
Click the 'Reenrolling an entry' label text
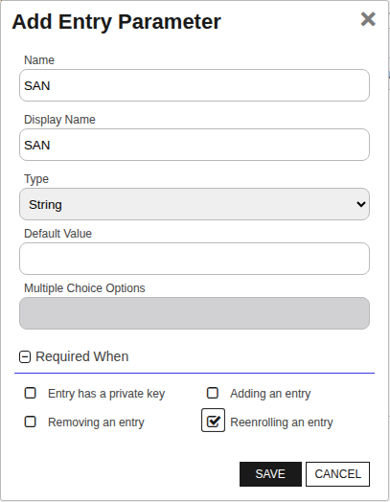point(282,422)
